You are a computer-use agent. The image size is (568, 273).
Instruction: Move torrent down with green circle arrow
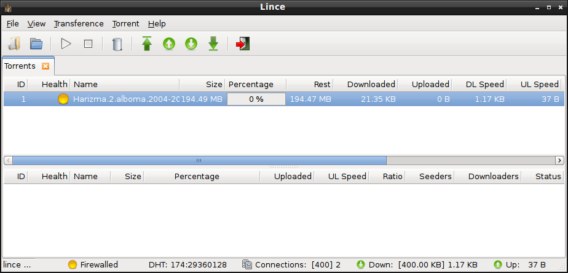coord(191,44)
